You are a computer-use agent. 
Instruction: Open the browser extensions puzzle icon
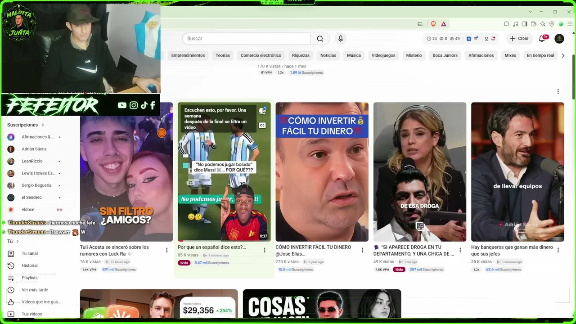506,24
